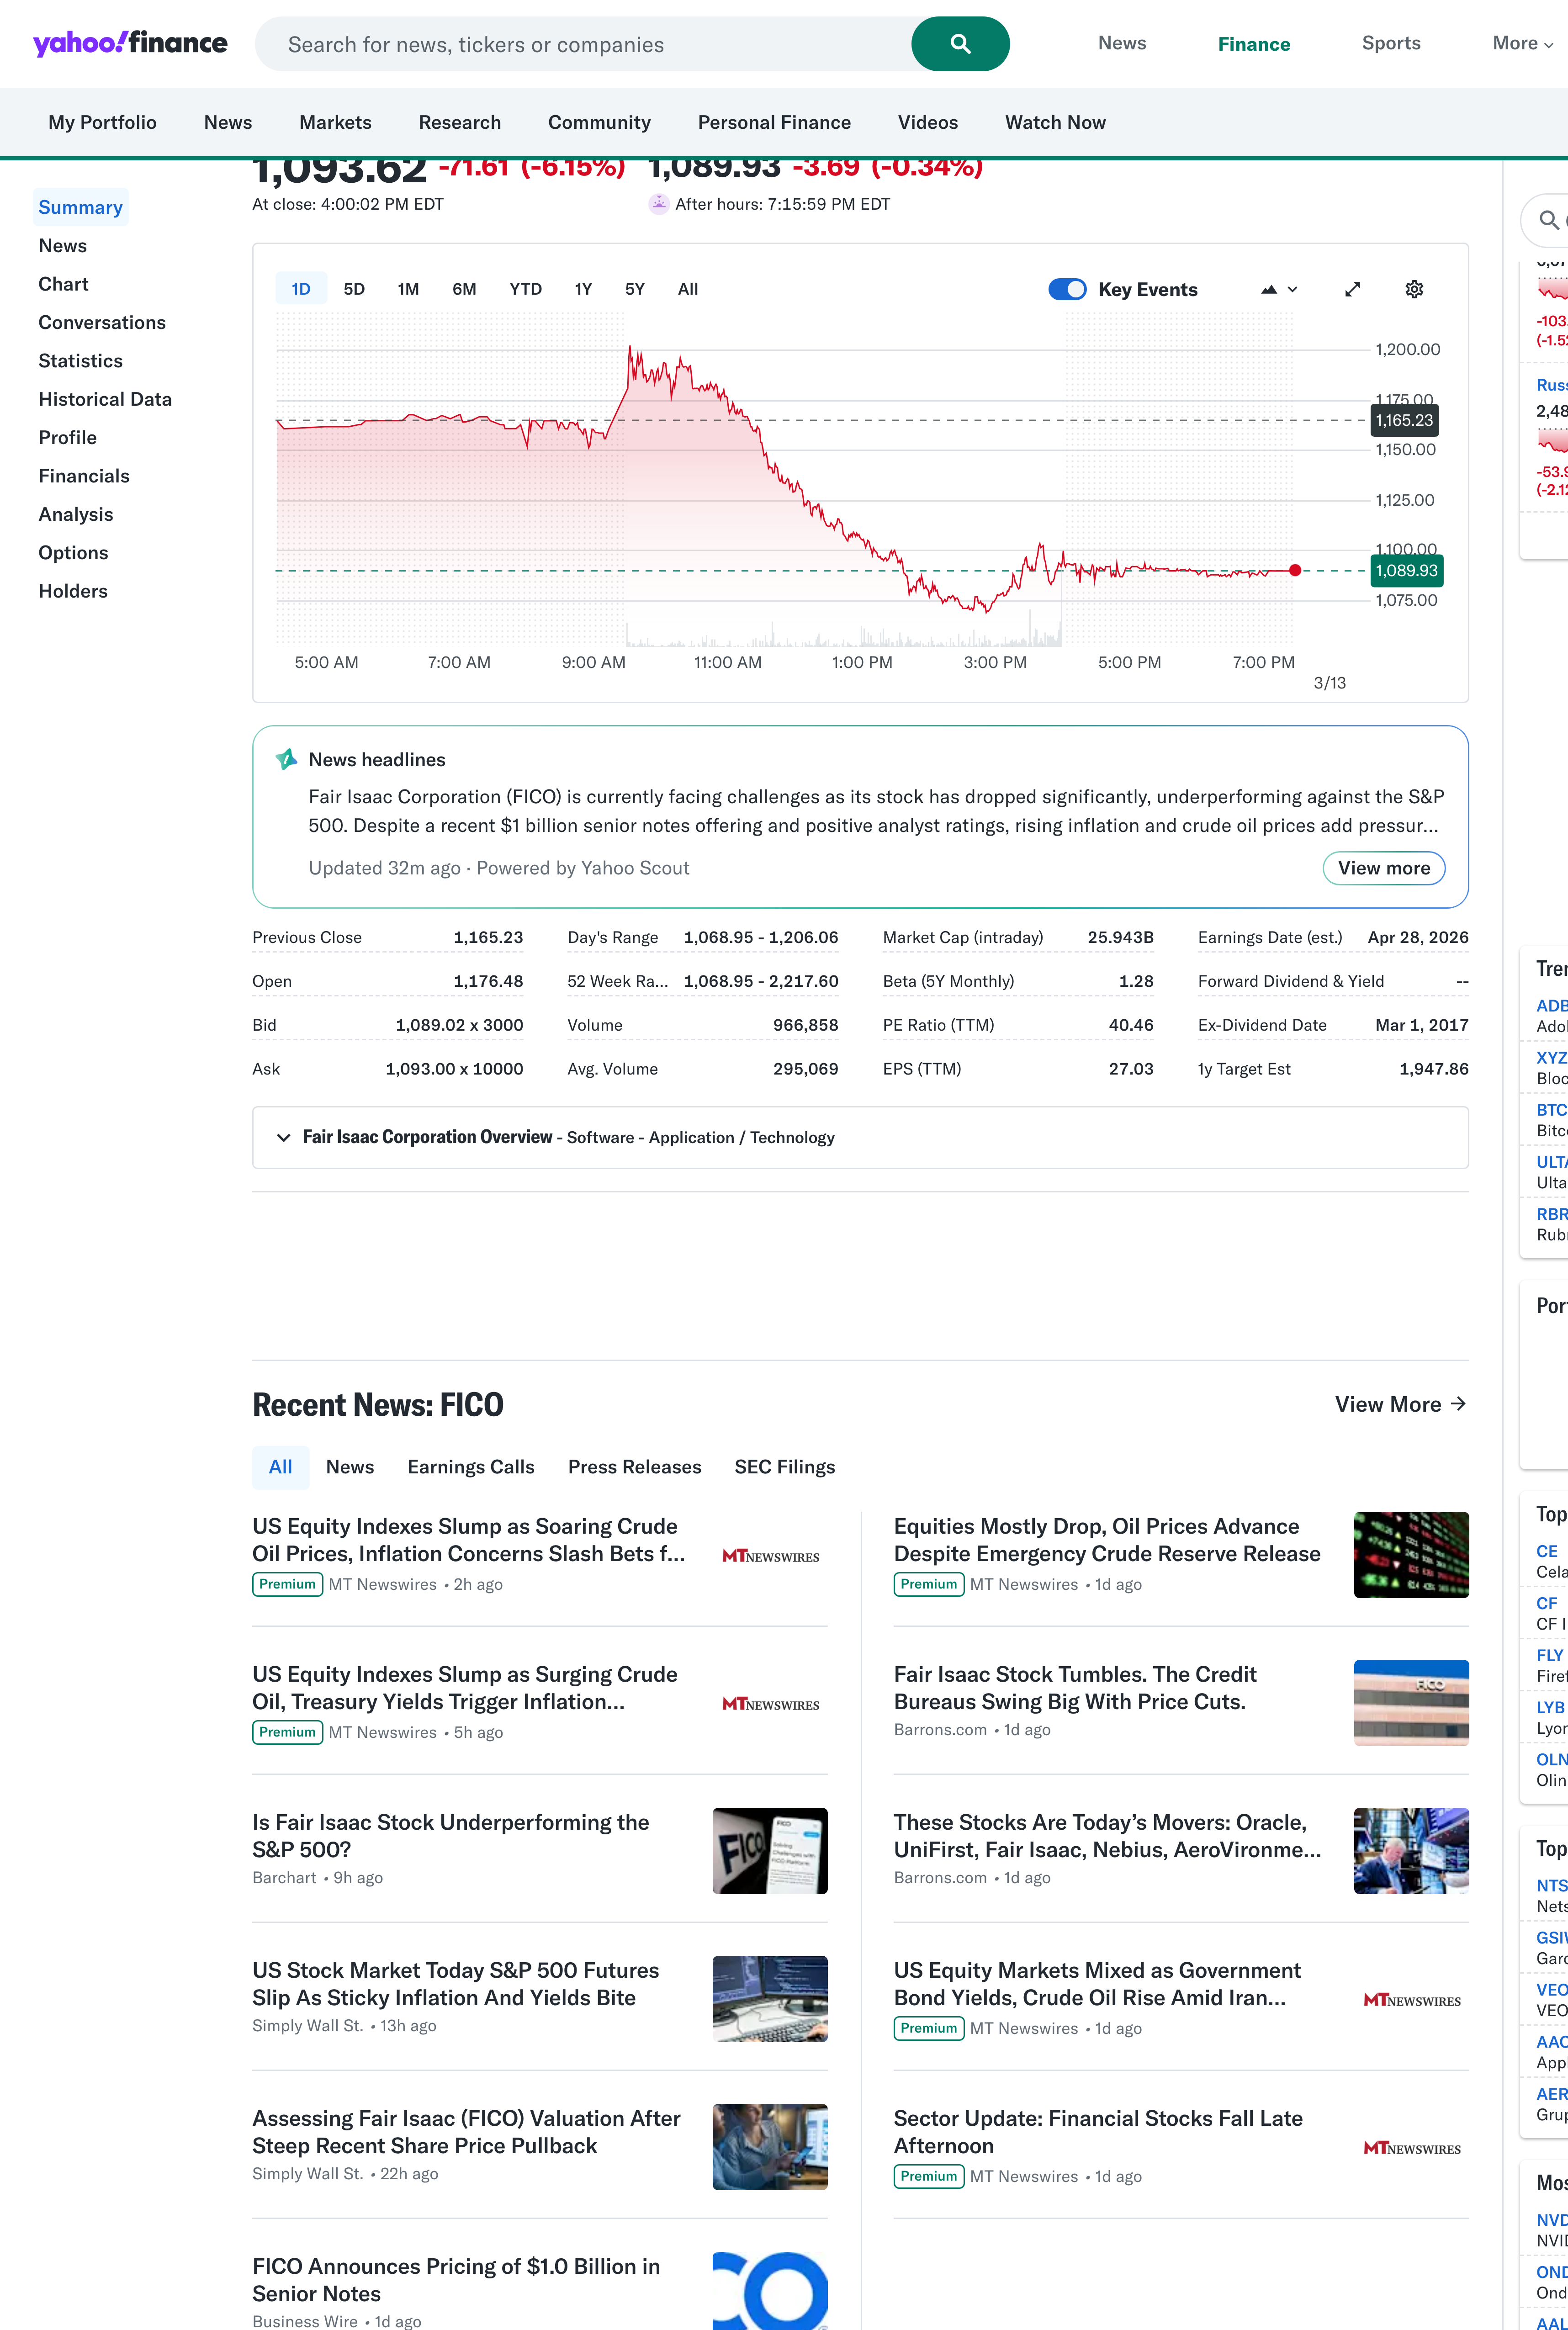Click the View more button in News headlines
1568x2330 pixels.
[x=1384, y=868]
